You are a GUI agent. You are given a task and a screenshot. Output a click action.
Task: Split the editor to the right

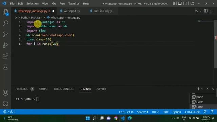point(206,11)
